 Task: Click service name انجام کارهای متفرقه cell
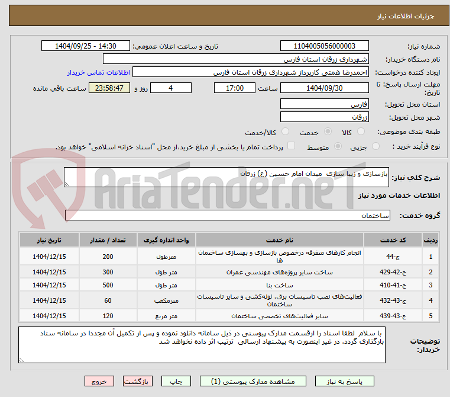click(x=280, y=257)
